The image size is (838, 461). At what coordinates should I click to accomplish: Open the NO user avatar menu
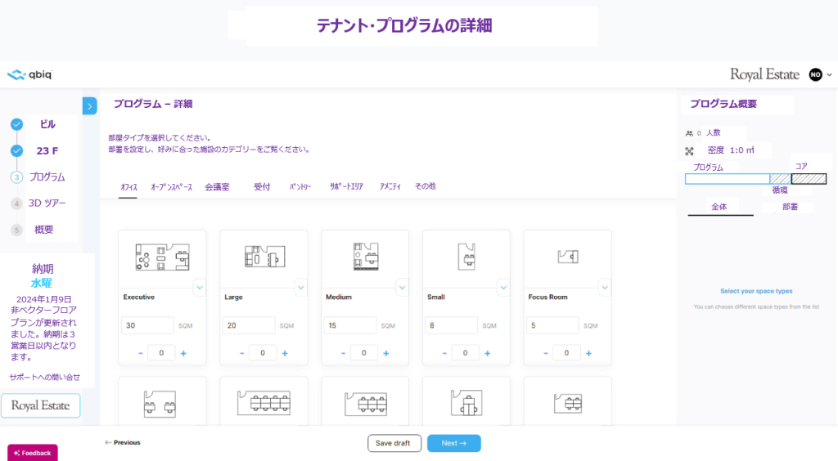pyautogui.click(x=815, y=74)
